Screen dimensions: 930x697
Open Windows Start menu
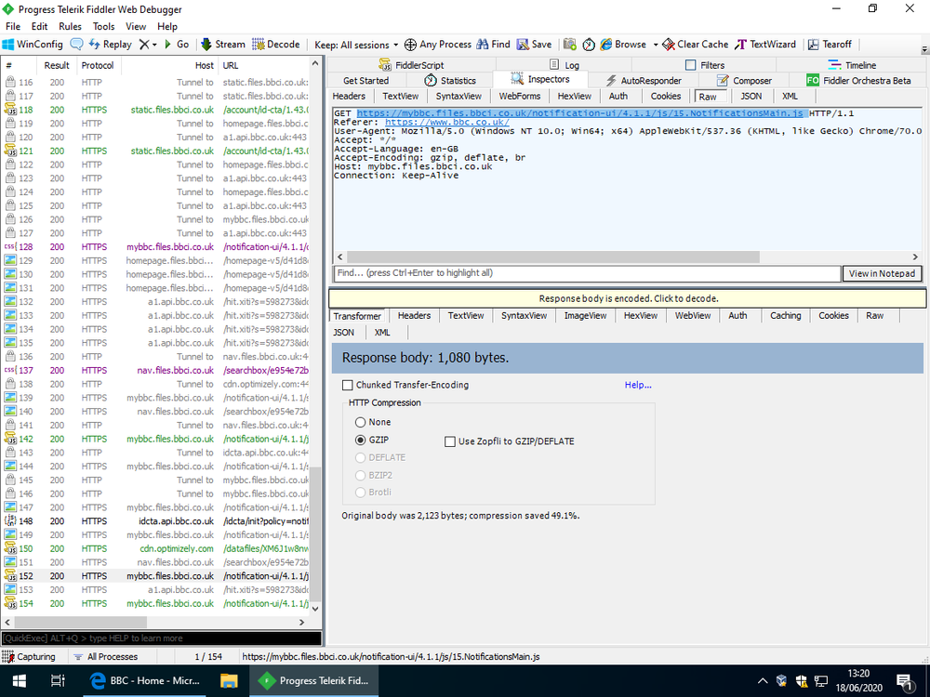(x=19, y=680)
